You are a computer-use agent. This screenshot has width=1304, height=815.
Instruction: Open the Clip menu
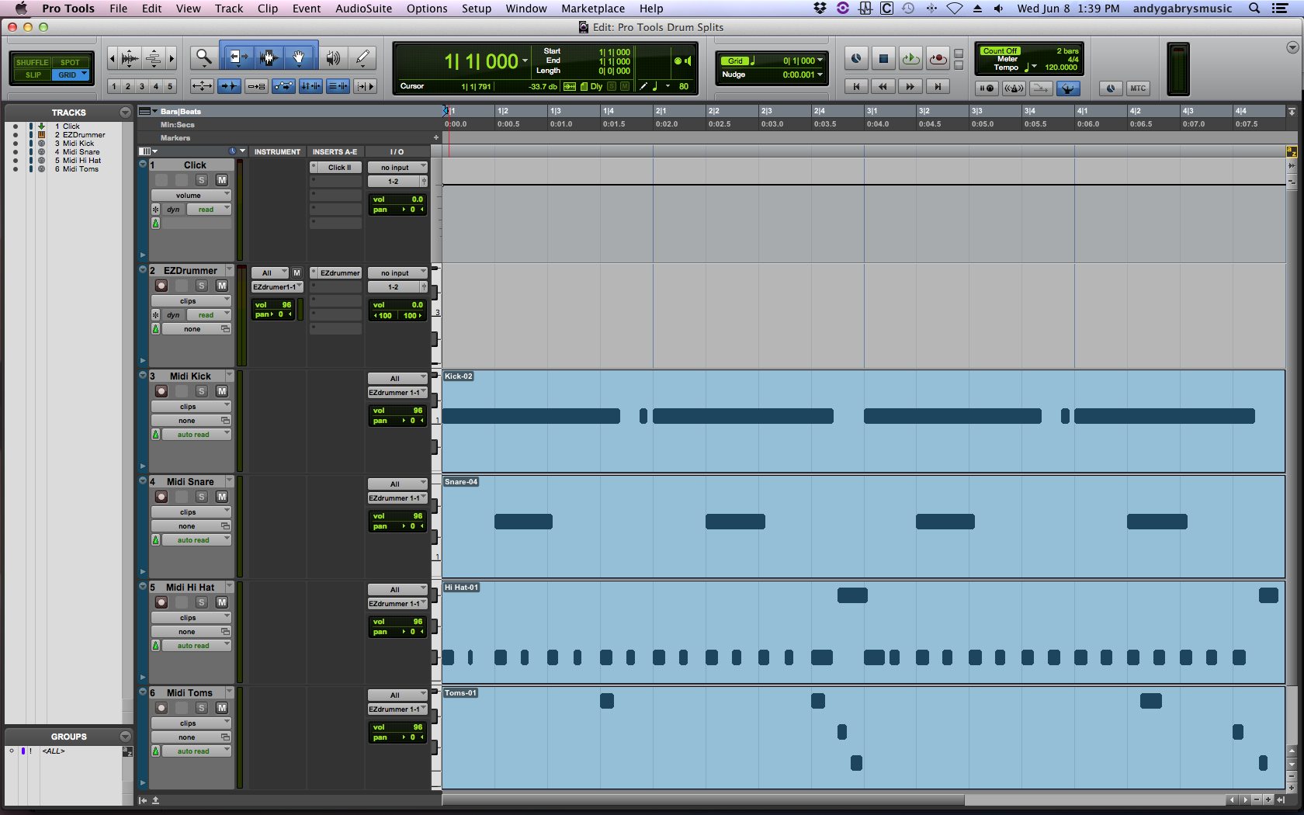coord(268,9)
